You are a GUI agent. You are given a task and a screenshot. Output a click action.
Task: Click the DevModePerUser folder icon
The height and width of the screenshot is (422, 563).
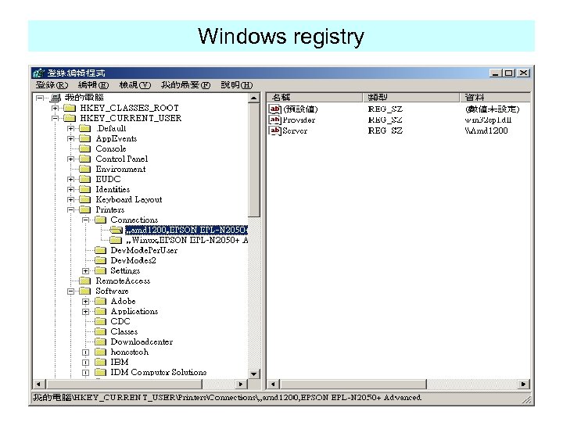[x=100, y=250]
